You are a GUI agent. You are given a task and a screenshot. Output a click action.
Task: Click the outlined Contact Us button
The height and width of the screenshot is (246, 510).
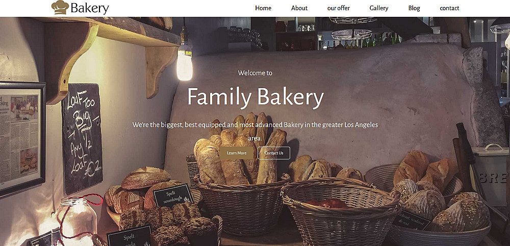[274, 153]
